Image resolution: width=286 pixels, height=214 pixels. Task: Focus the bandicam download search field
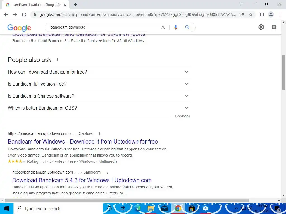104,27
